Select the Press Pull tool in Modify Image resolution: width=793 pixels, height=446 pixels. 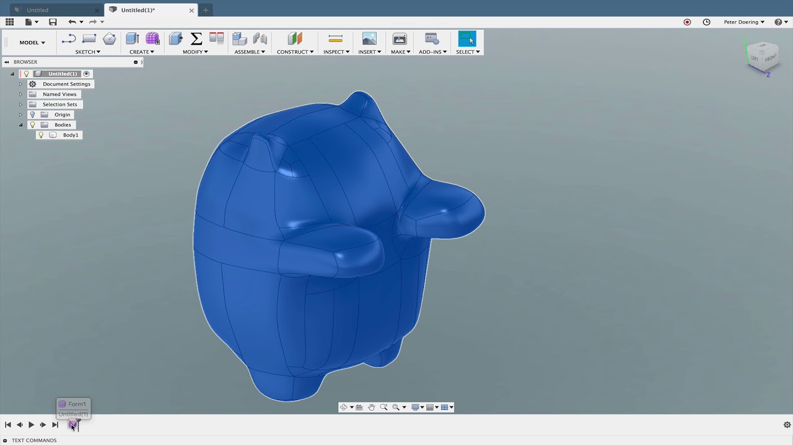[x=176, y=38]
